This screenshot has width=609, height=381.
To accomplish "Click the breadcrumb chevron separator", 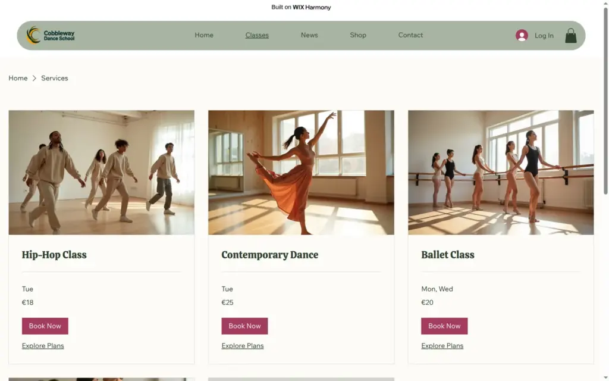I will [x=34, y=78].
